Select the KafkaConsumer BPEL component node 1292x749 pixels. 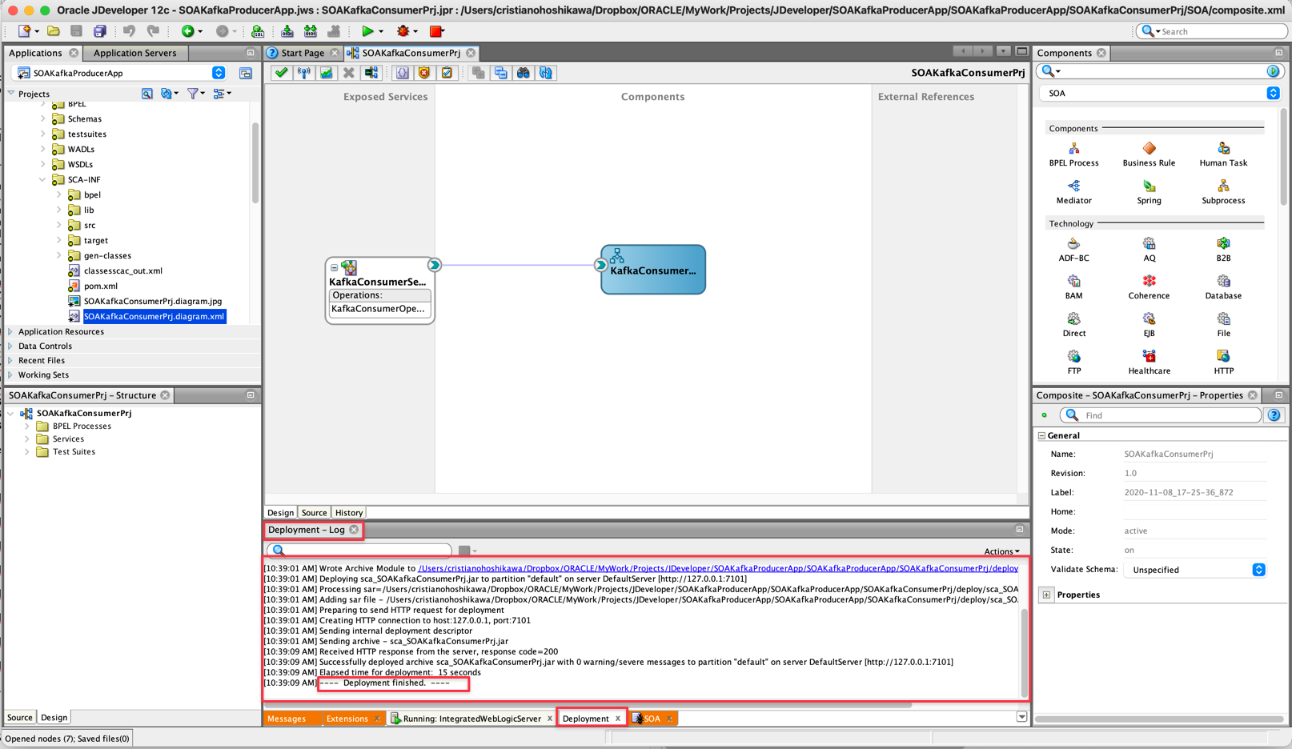click(x=653, y=270)
